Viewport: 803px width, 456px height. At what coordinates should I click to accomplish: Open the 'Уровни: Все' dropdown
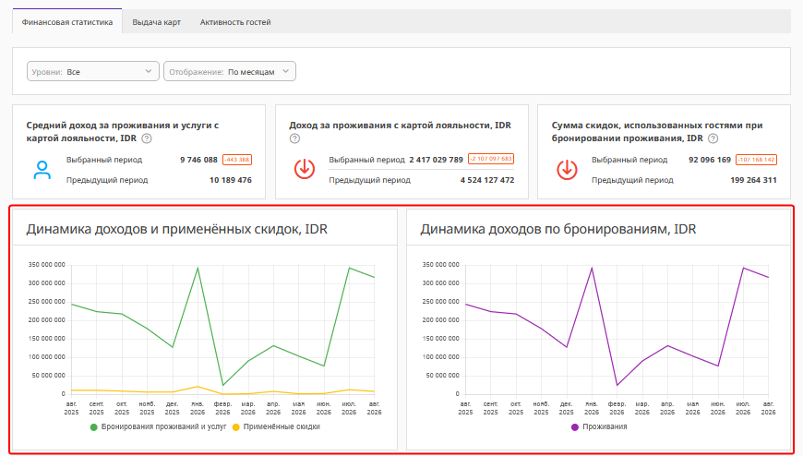coord(93,71)
